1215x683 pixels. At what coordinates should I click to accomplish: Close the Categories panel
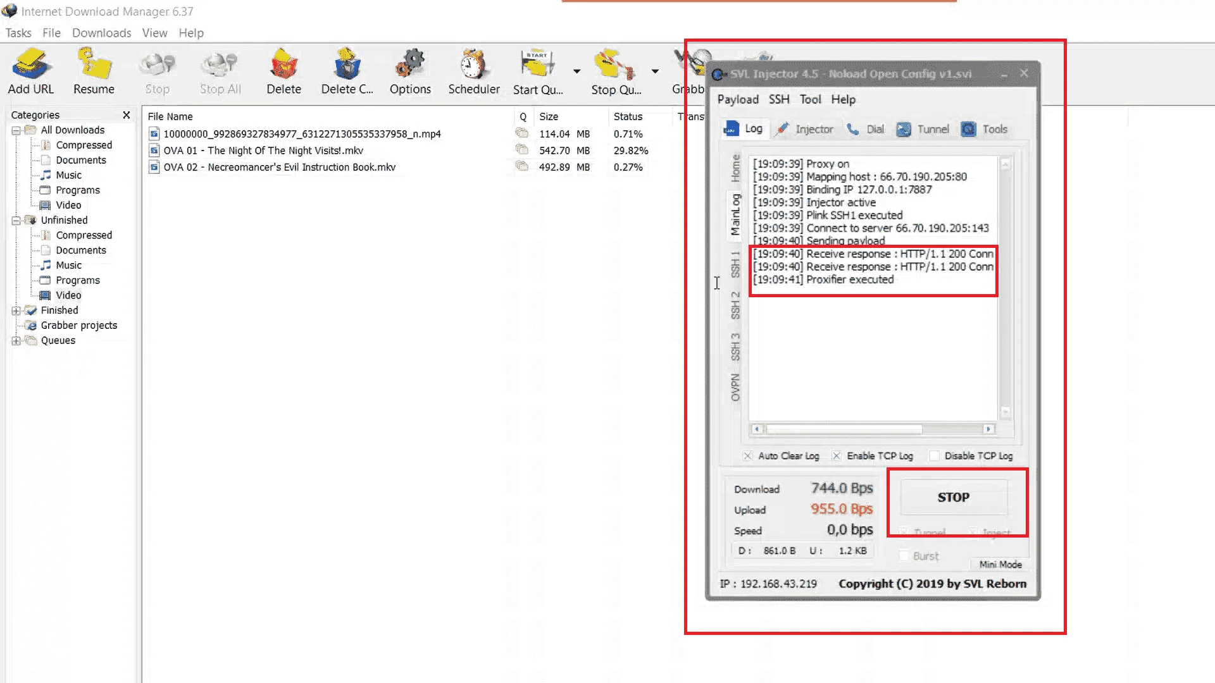[127, 114]
